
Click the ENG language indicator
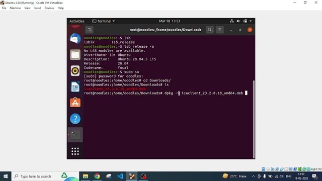tap(288, 176)
